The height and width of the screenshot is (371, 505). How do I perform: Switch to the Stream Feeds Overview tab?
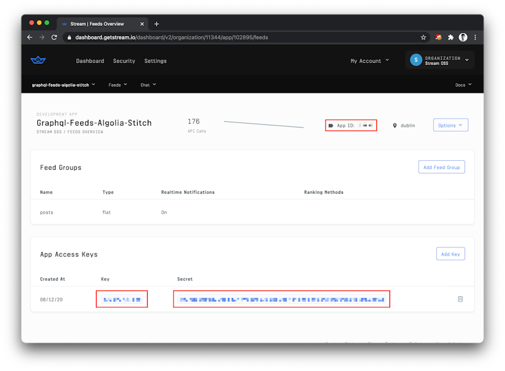[101, 24]
